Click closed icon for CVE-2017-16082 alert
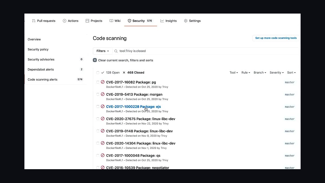This screenshot has height=183, width=325. click(103, 82)
